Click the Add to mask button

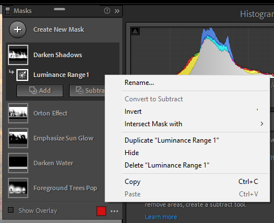click(40, 91)
